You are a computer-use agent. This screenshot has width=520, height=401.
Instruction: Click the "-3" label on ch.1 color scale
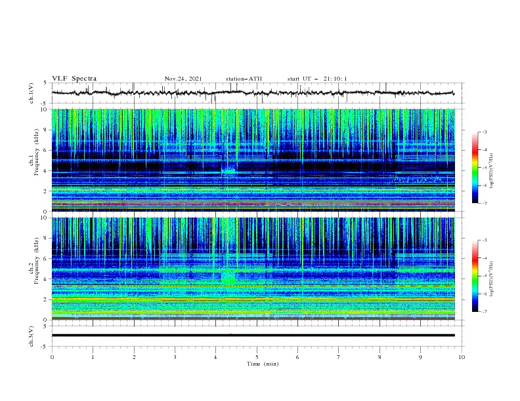(485, 132)
